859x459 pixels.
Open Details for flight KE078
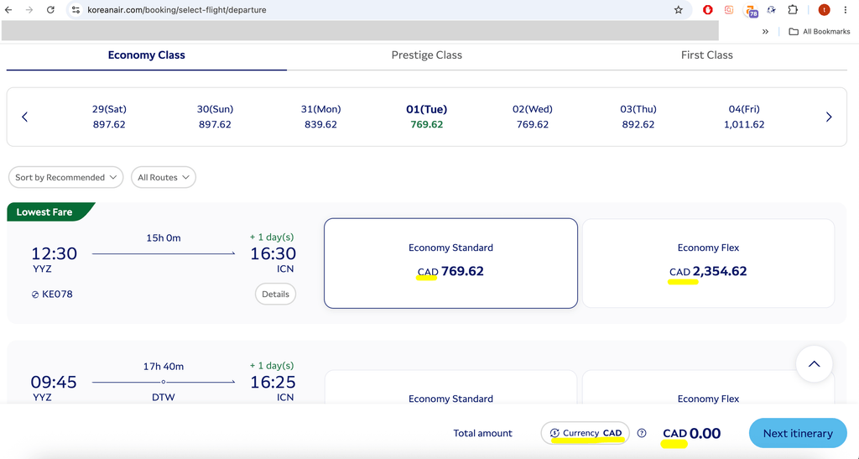(x=275, y=295)
